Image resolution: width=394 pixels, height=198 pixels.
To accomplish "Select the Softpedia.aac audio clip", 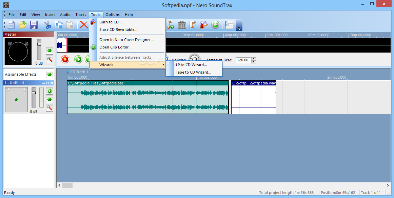I will pyautogui.click(x=148, y=97).
